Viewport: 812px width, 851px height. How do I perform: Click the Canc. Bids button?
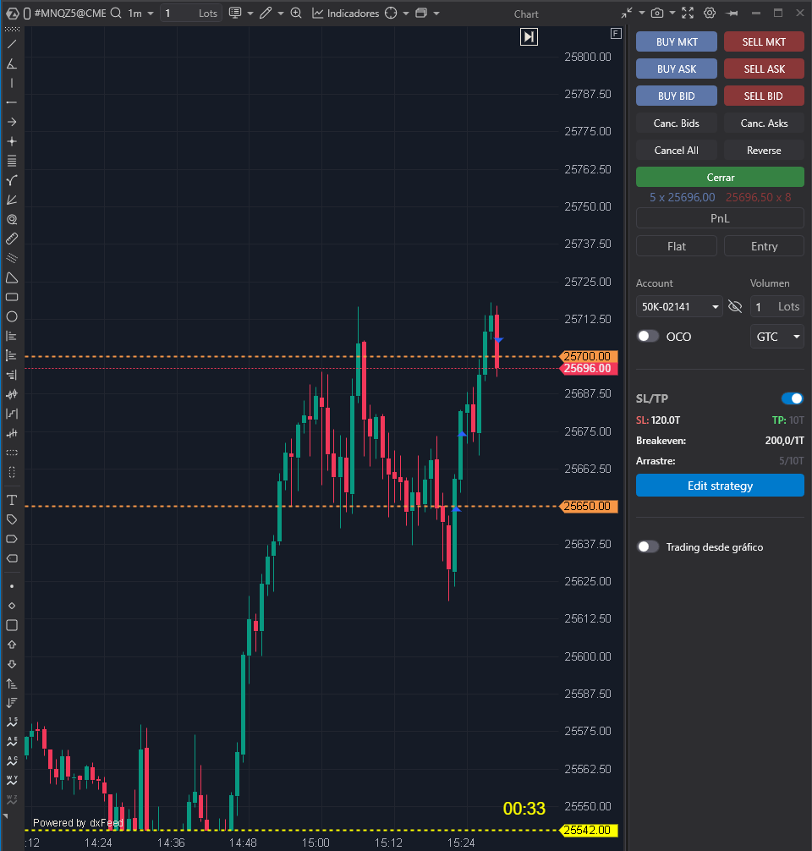click(x=677, y=124)
